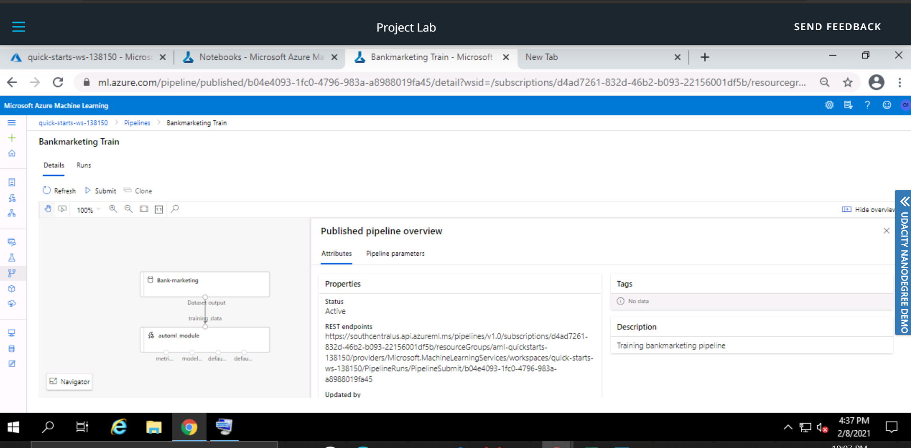
Task: Open the Windows Start menu
Action: coord(13,427)
